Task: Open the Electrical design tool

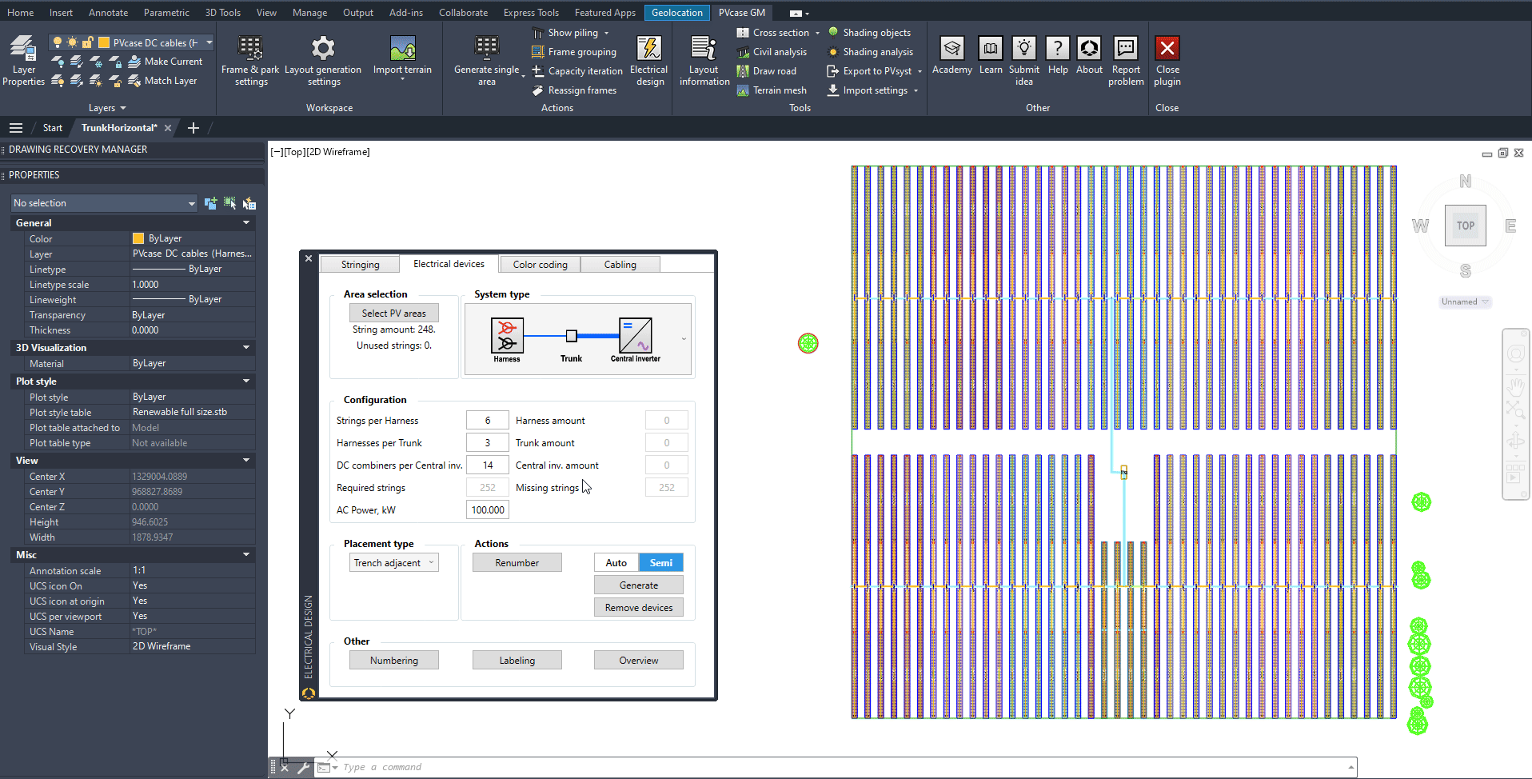Action: point(648,60)
